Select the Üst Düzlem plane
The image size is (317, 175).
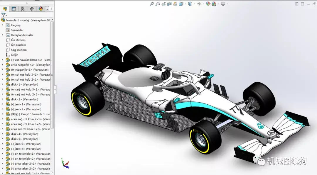(x=16, y=45)
